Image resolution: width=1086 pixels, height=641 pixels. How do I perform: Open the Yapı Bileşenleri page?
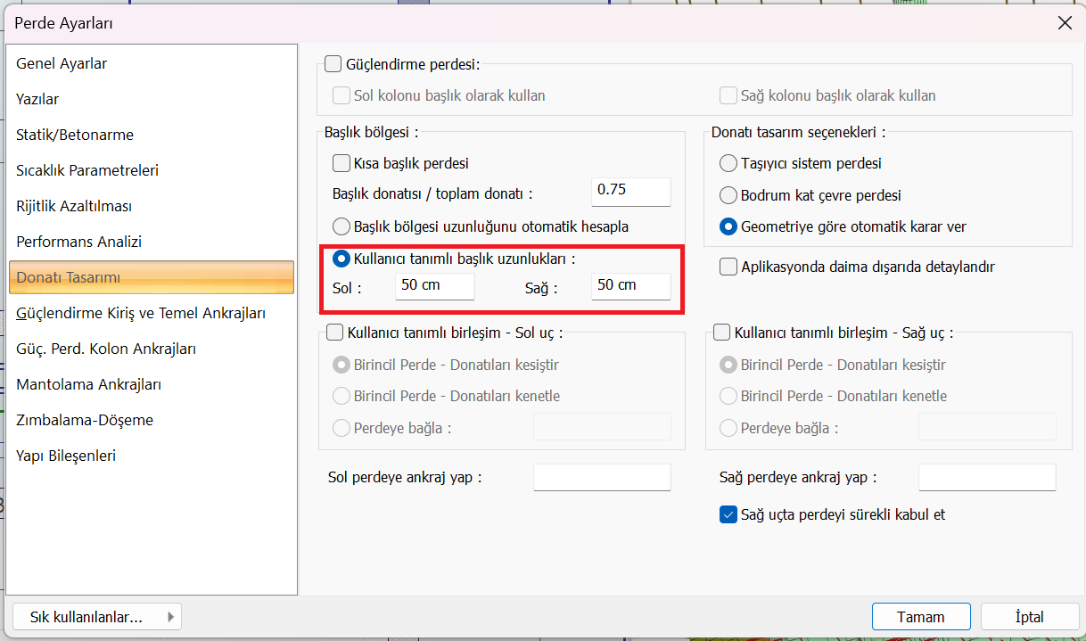coord(66,456)
